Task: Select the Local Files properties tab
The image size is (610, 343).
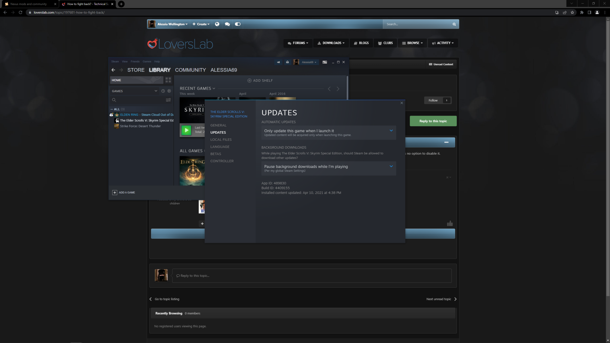Action: click(221, 140)
